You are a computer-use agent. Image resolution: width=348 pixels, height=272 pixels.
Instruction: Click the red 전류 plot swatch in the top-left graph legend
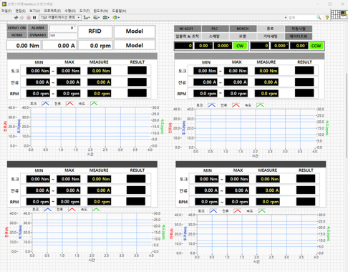tap(69, 104)
